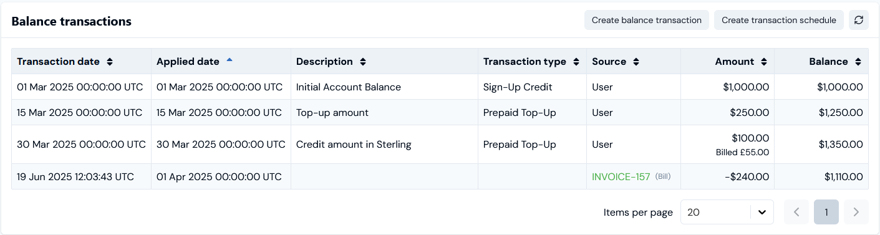
Task: Go to next page arrow
Action: 856,212
